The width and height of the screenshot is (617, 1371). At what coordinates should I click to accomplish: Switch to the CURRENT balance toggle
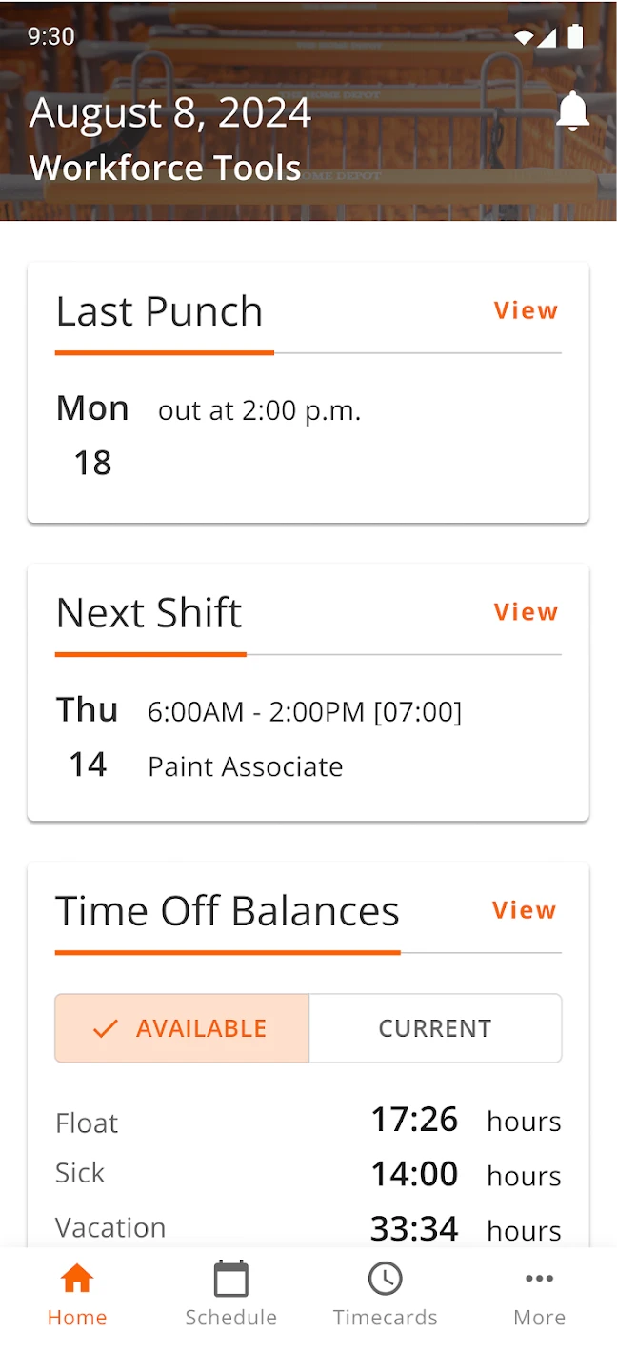[x=435, y=1028]
